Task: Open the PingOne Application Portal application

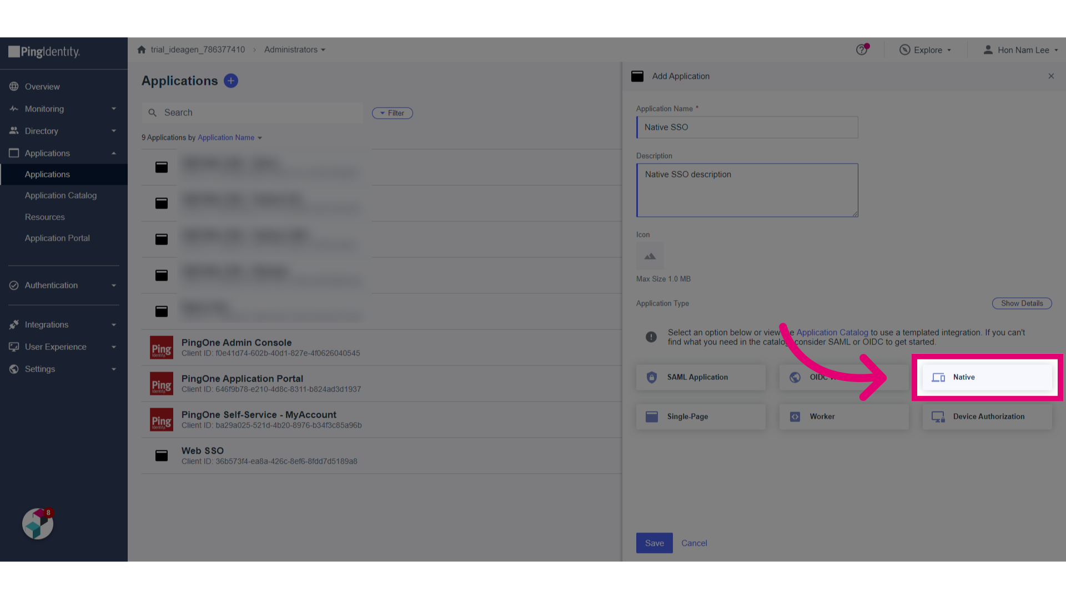Action: (381, 384)
